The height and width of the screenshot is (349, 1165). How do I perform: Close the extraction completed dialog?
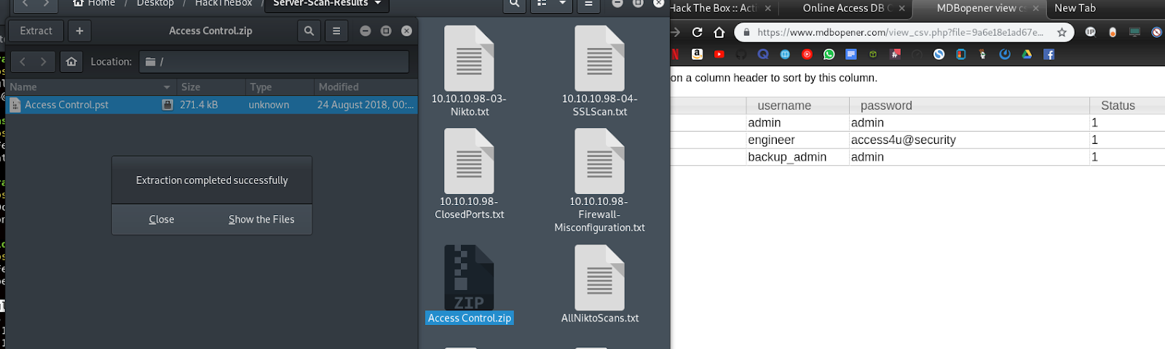[x=162, y=220]
